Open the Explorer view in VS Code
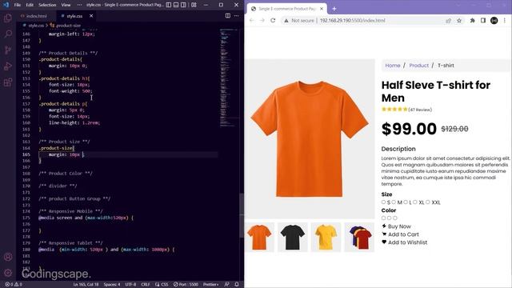512x288 pixels. (8, 18)
